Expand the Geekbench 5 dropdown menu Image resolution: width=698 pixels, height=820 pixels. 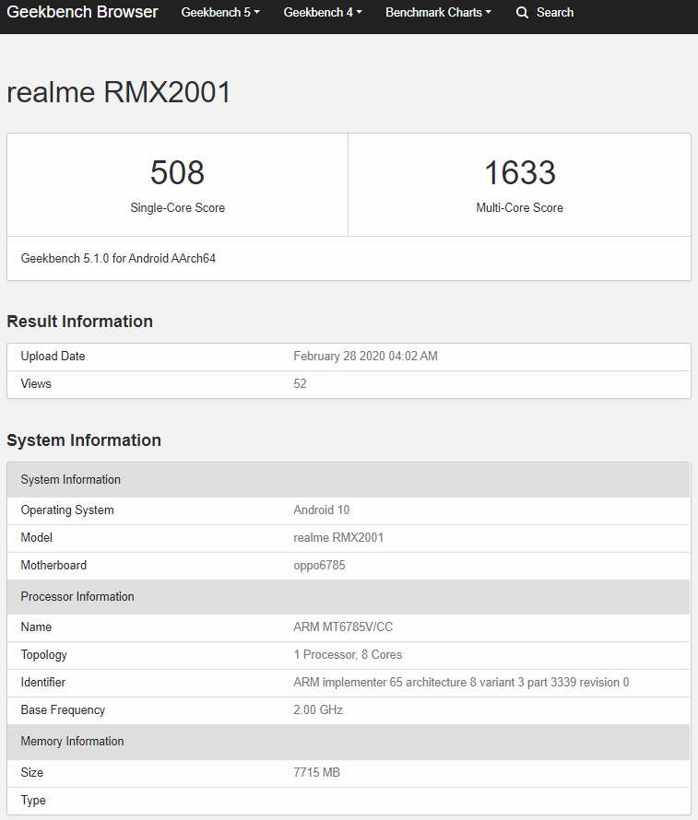220,13
